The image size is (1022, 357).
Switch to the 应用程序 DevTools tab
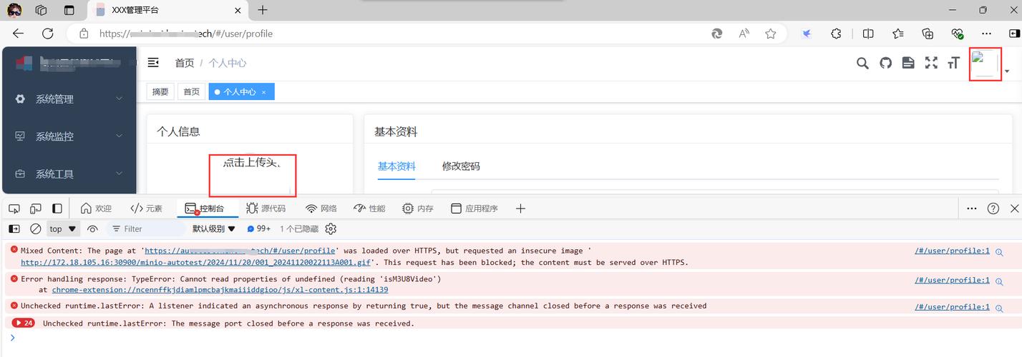pyautogui.click(x=474, y=208)
